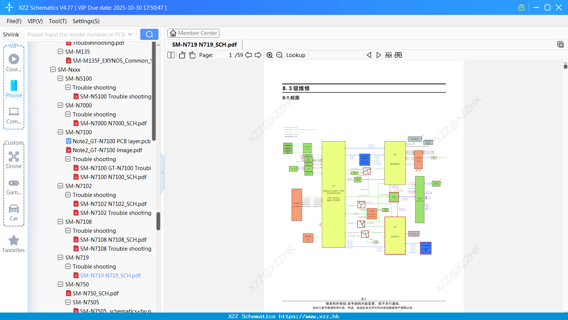Image resolution: width=568 pixels, height=320 pixels.
Task: Click the PDF viewer vertical scrollbar thumb
Action: click(x=565, y=66)
